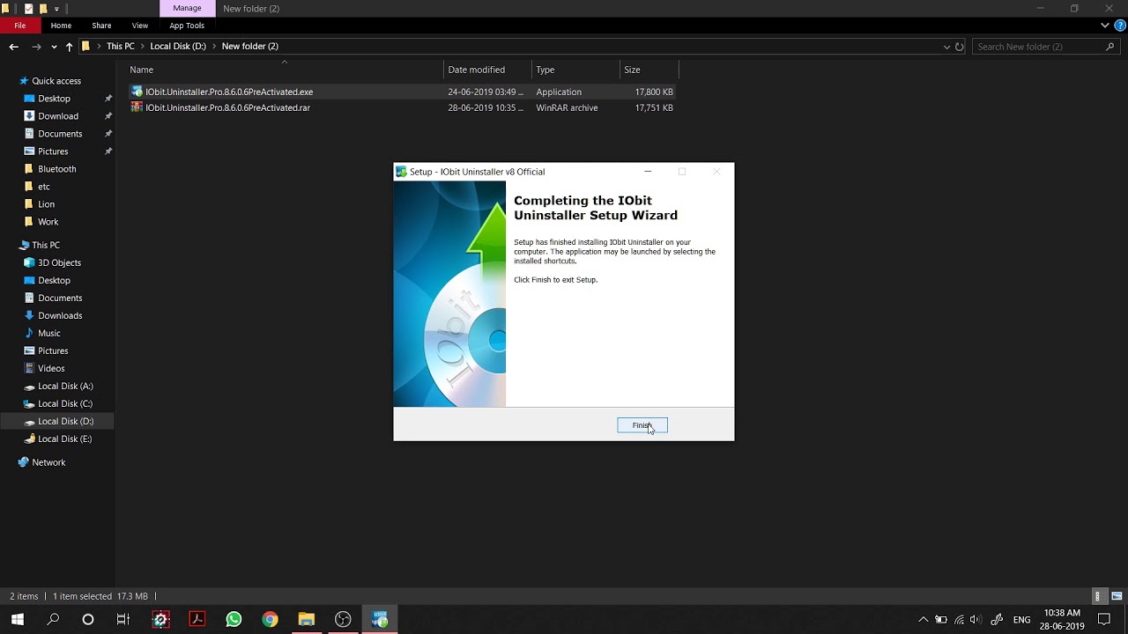Viewport: 1128px width, 634px height.
Task: Open ENG language indicator
Action: [x=1021, y=620]
